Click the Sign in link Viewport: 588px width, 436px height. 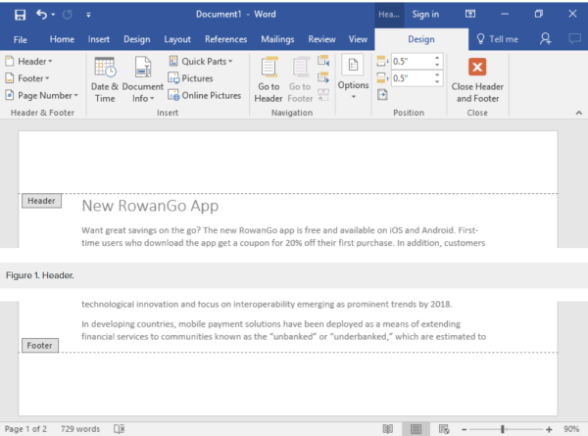(425, 15)
